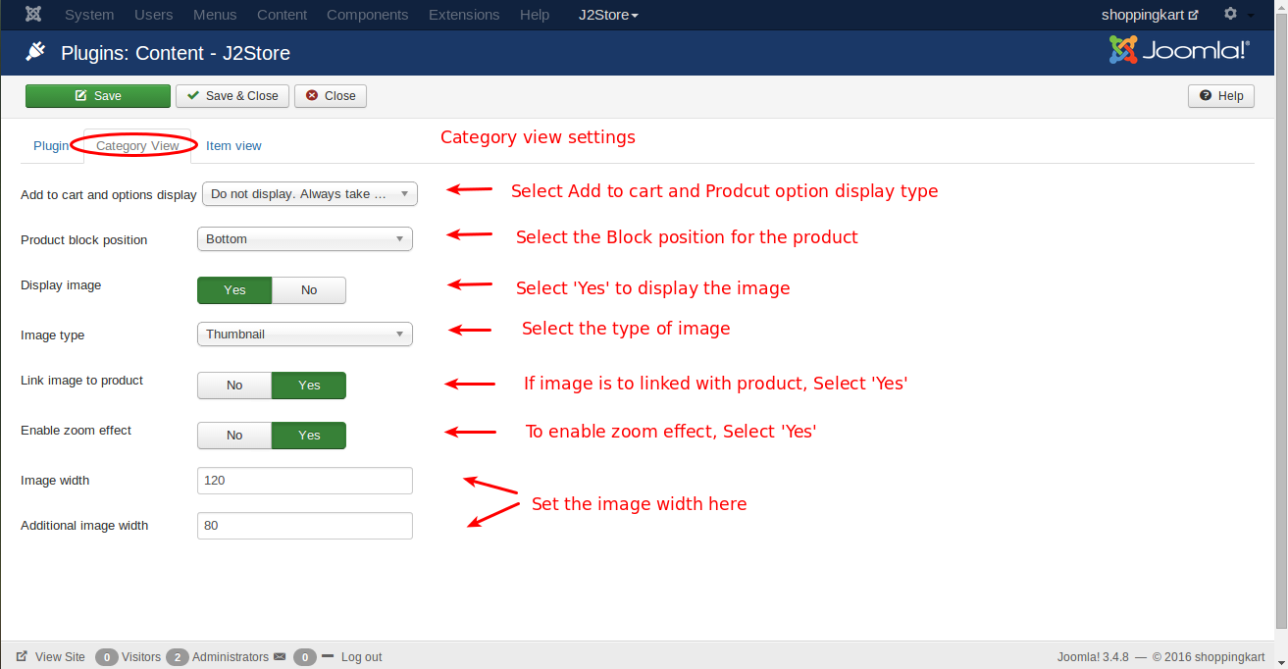Open the Content menu
1288x669 pixels.
(x=282, y=15)
